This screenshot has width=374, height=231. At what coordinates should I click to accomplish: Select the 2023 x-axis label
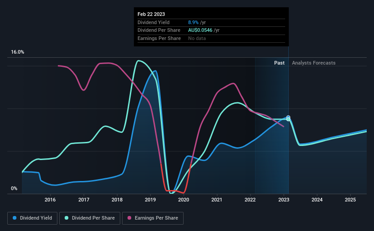pyautogui.click(x=284, y=200)
